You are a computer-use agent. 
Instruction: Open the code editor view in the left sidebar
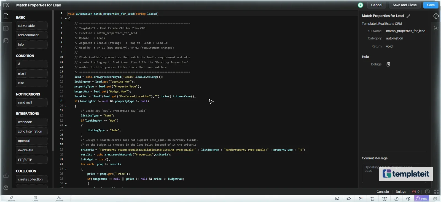(6, 17)
